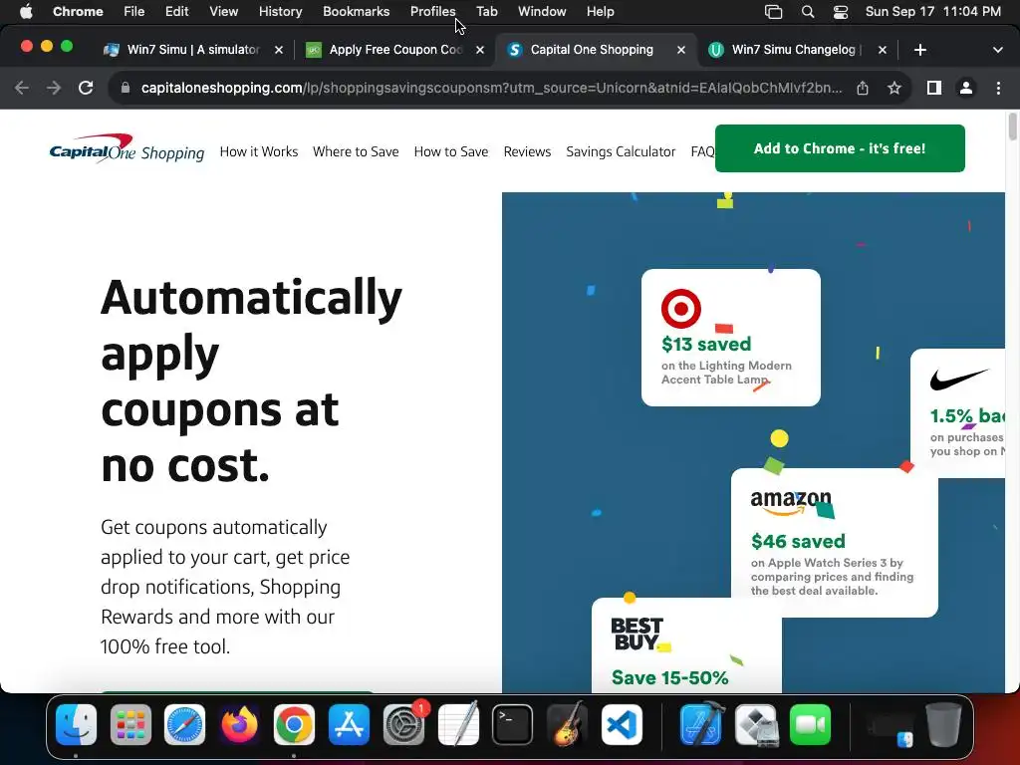Click the Amazon $46 saved card
This screenshot has height=765, width=1020.
point(835,543)
